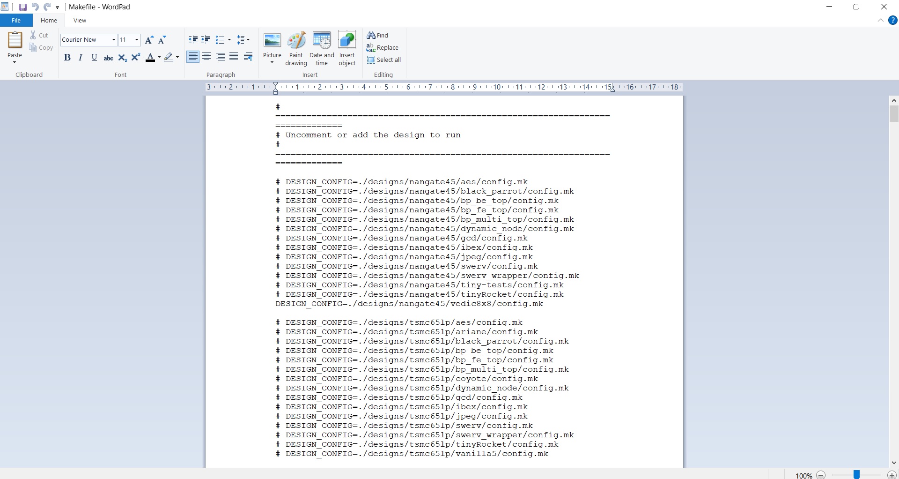This screenshot has height=479, width=899.
Task: Toggle italic formatting
Action: point(80,57)
